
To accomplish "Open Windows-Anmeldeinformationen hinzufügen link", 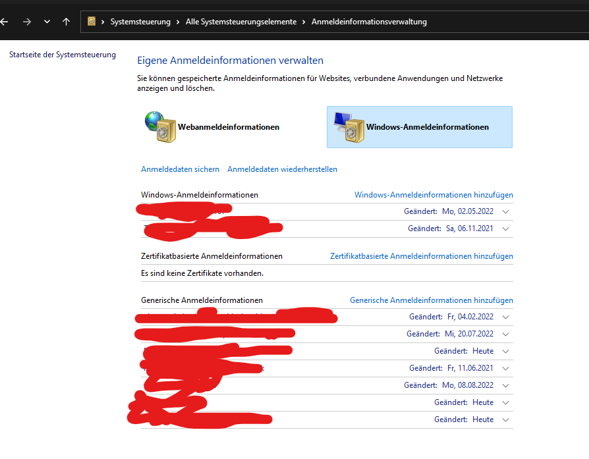I will (x=434, y=194).
